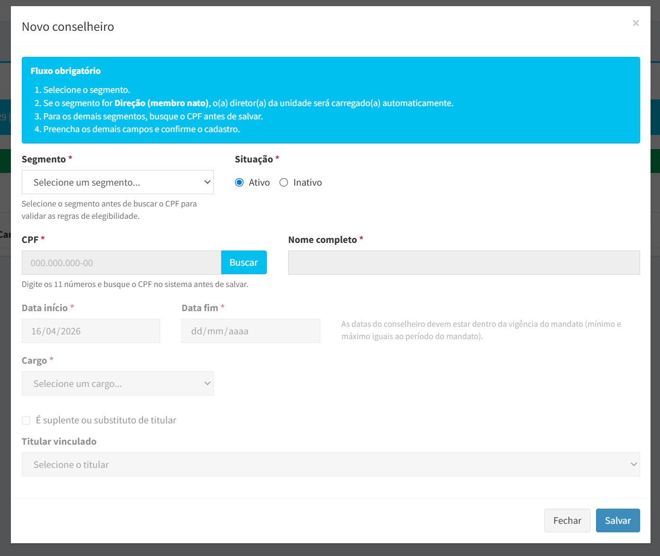Click the Data início date field
The width and height of the screenshot is (660, 556).
91,331
